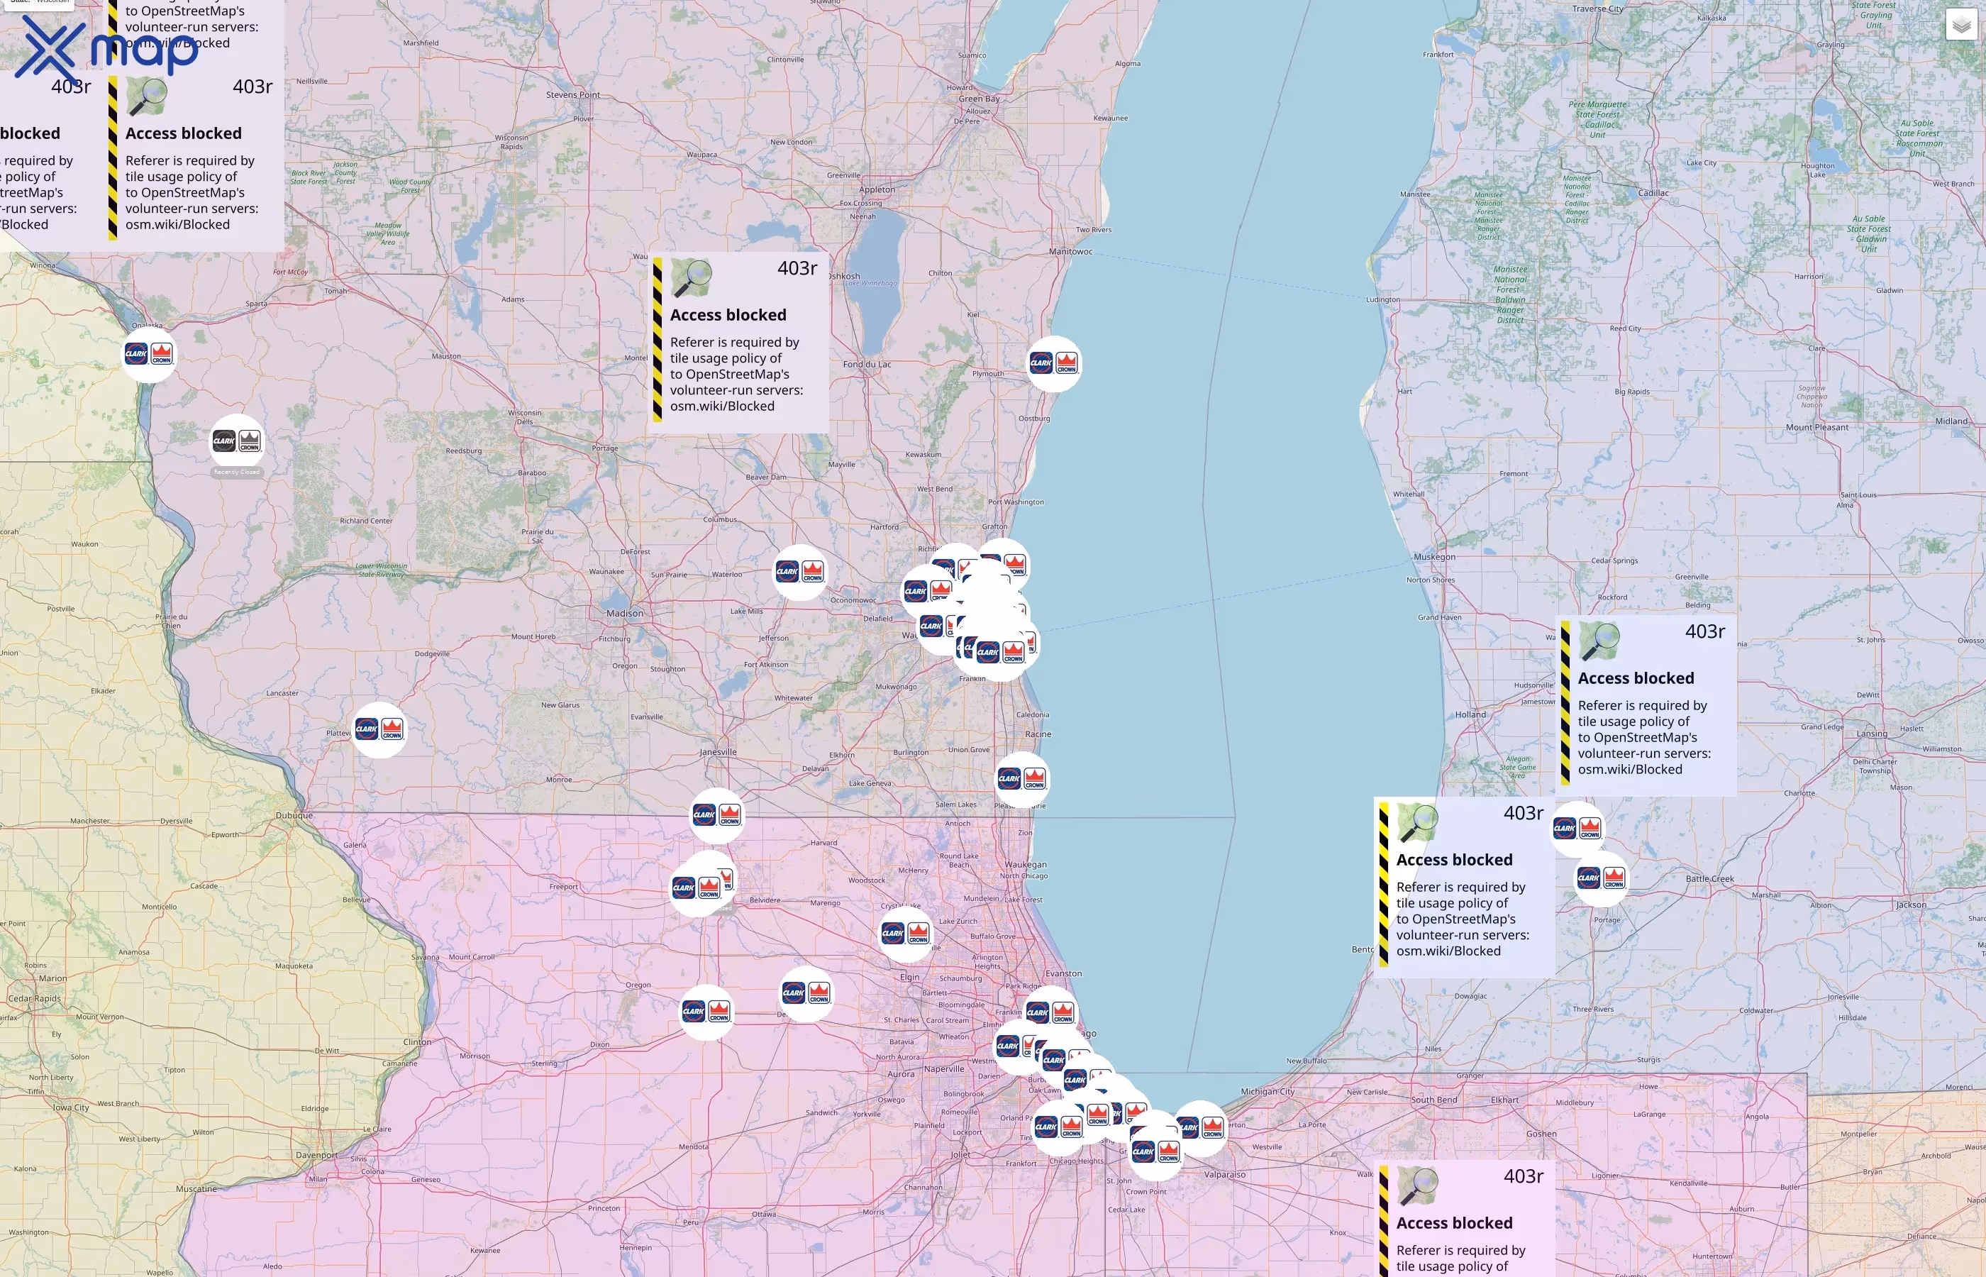Click the Dubuque label on the map

pyautogui.click(x=294, y=815)
